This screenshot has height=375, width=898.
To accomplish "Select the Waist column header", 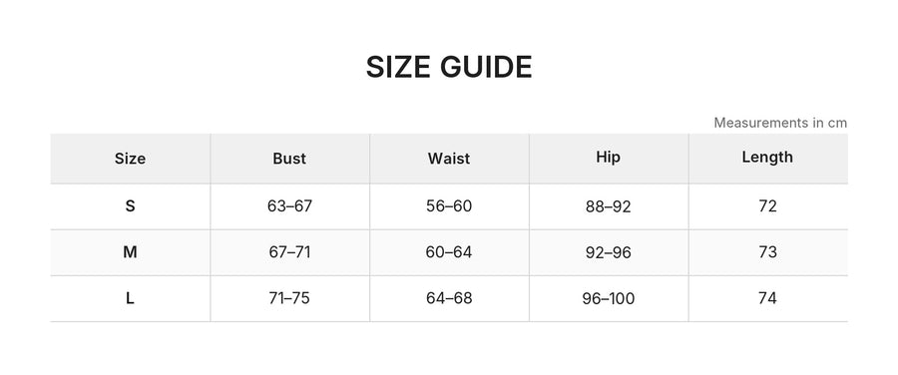I will pyautogui.click(x=449, y=159).
